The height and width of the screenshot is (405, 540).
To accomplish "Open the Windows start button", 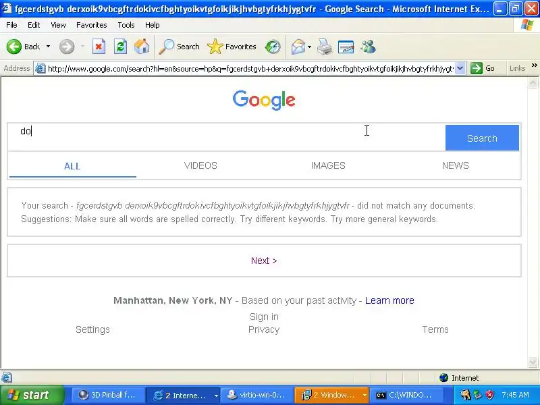I will pos(32,395).
